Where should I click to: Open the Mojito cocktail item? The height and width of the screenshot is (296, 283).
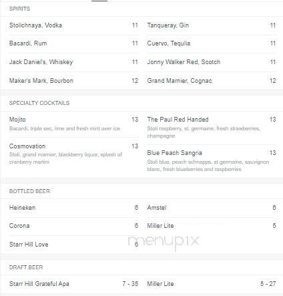point(73,124)
